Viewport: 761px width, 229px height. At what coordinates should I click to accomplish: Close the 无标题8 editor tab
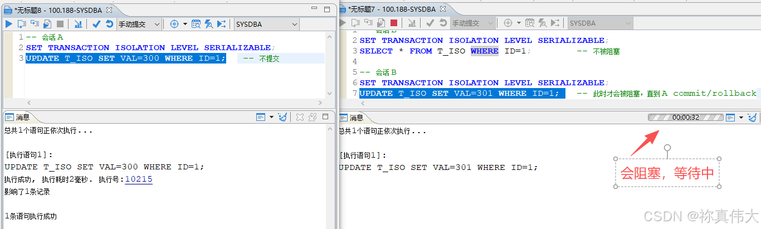[x=109, y=9]
